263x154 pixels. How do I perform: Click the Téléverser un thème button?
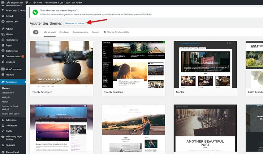coord(74,23)
